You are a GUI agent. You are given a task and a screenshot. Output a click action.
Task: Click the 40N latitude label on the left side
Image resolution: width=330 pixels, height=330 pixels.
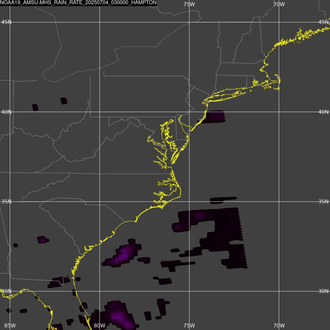click(6, 112)
